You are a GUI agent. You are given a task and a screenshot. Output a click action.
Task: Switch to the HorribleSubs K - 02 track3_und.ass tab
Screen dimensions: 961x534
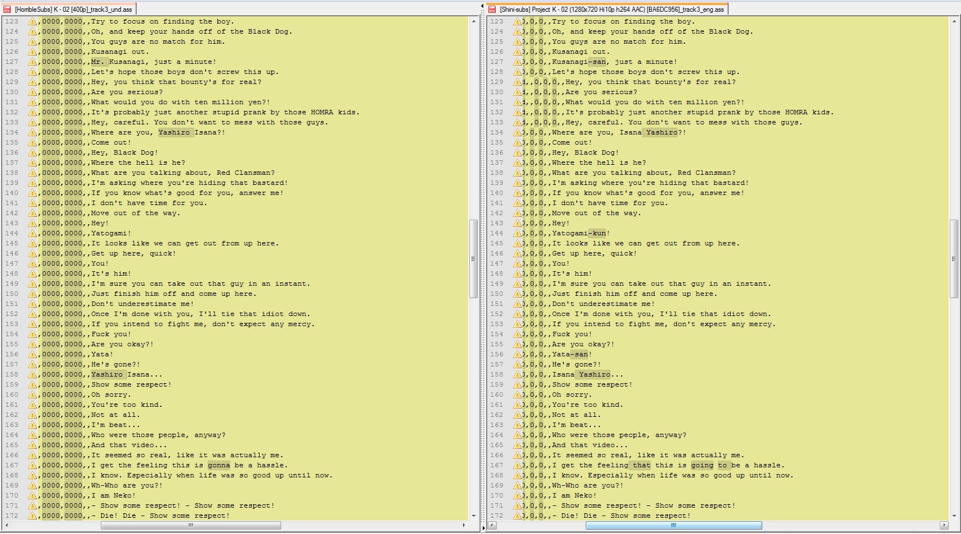68,9
